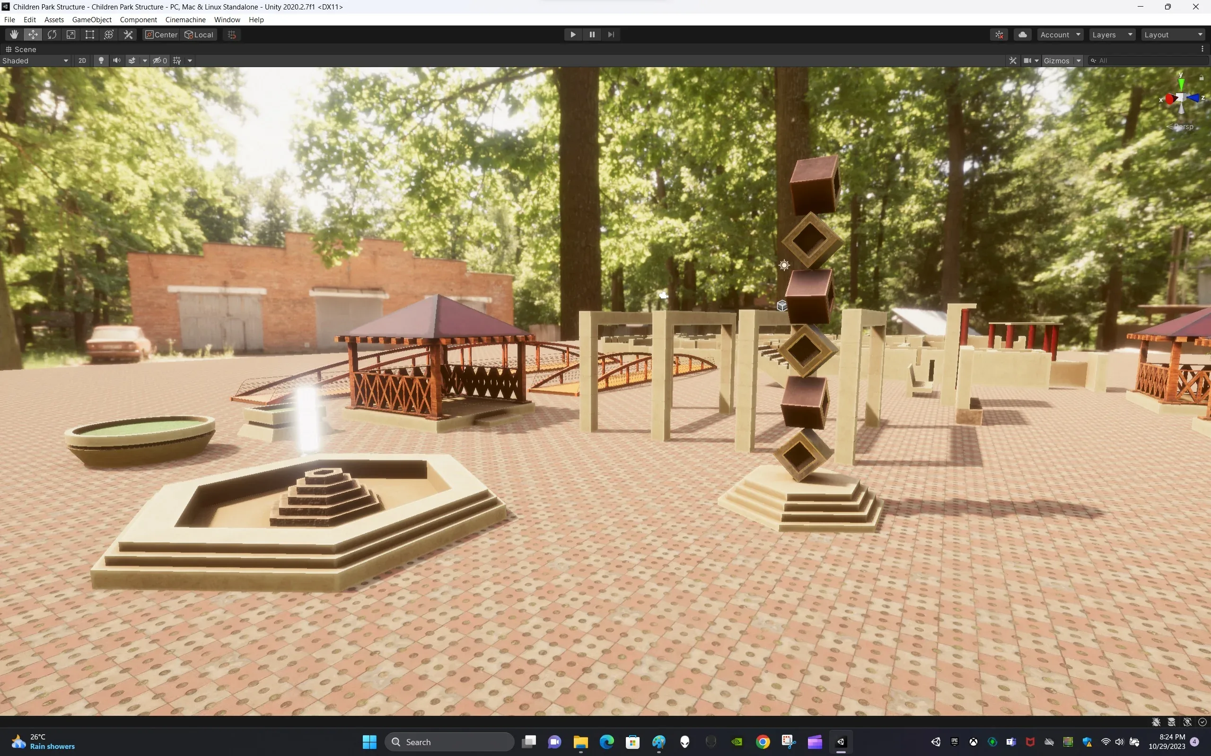Select the Hand tool in the toolbar

click(14, 34)
